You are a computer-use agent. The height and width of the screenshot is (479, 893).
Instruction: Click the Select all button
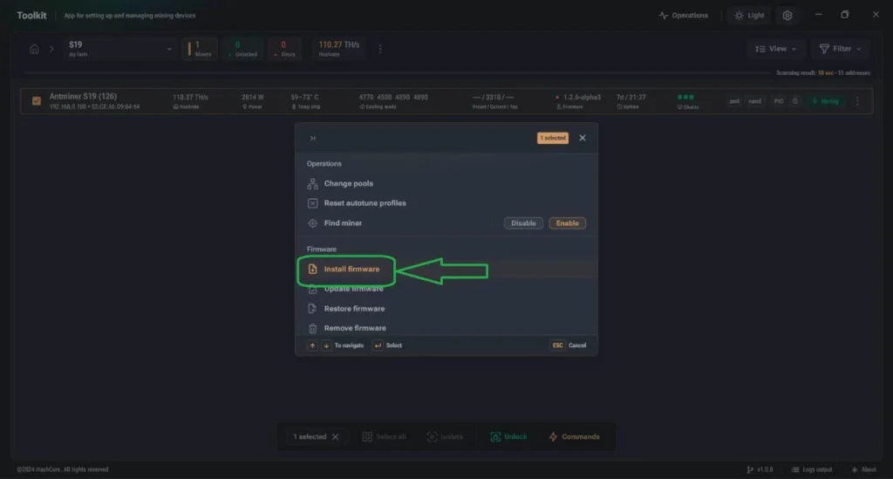[x=384, y=437]
